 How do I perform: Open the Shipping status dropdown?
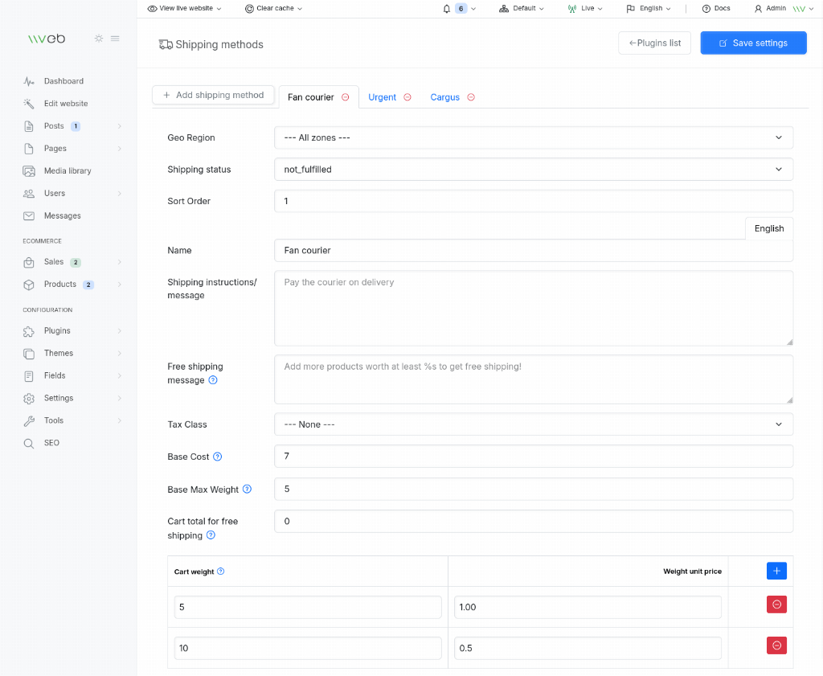click(x=534, y=170)
